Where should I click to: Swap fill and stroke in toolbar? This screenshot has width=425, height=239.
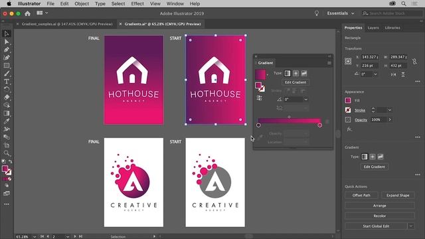click(11, 161)
